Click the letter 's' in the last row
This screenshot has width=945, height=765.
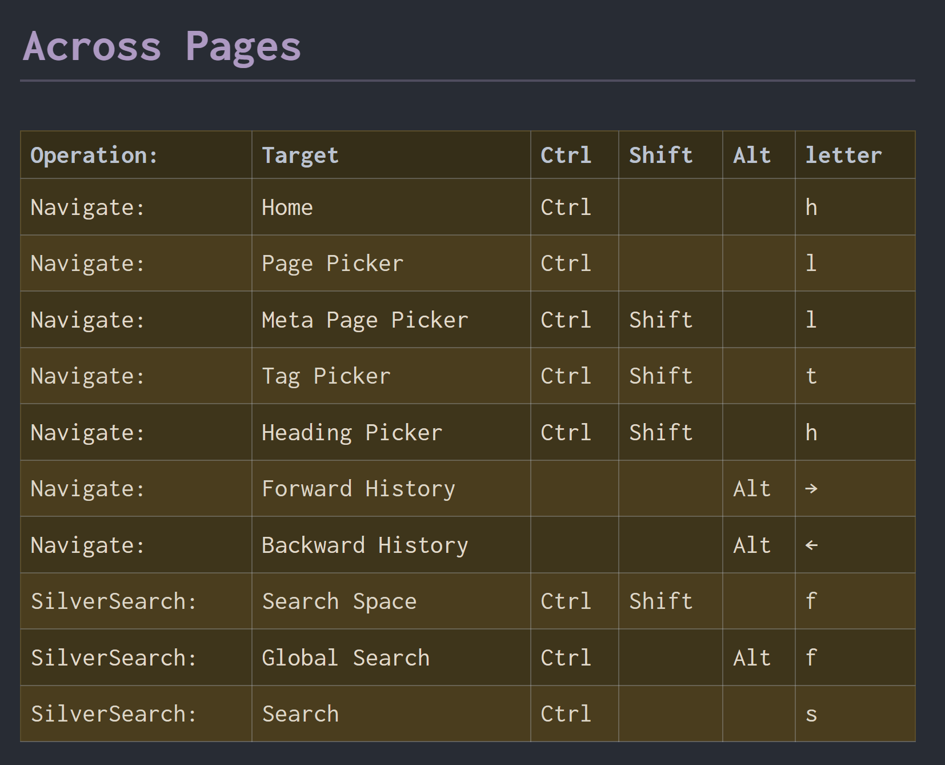point(811,714)
